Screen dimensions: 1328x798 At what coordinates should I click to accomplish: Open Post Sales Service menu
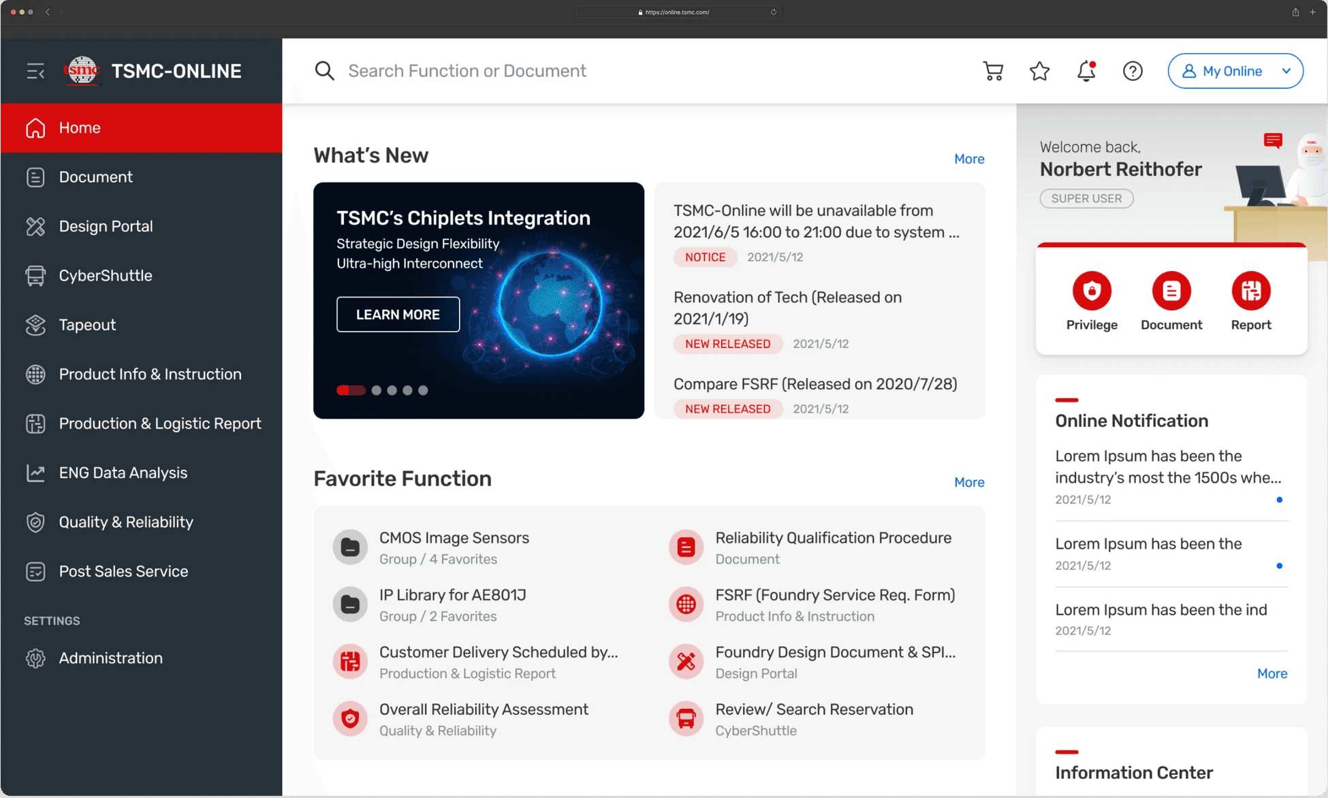pos(142,571)
